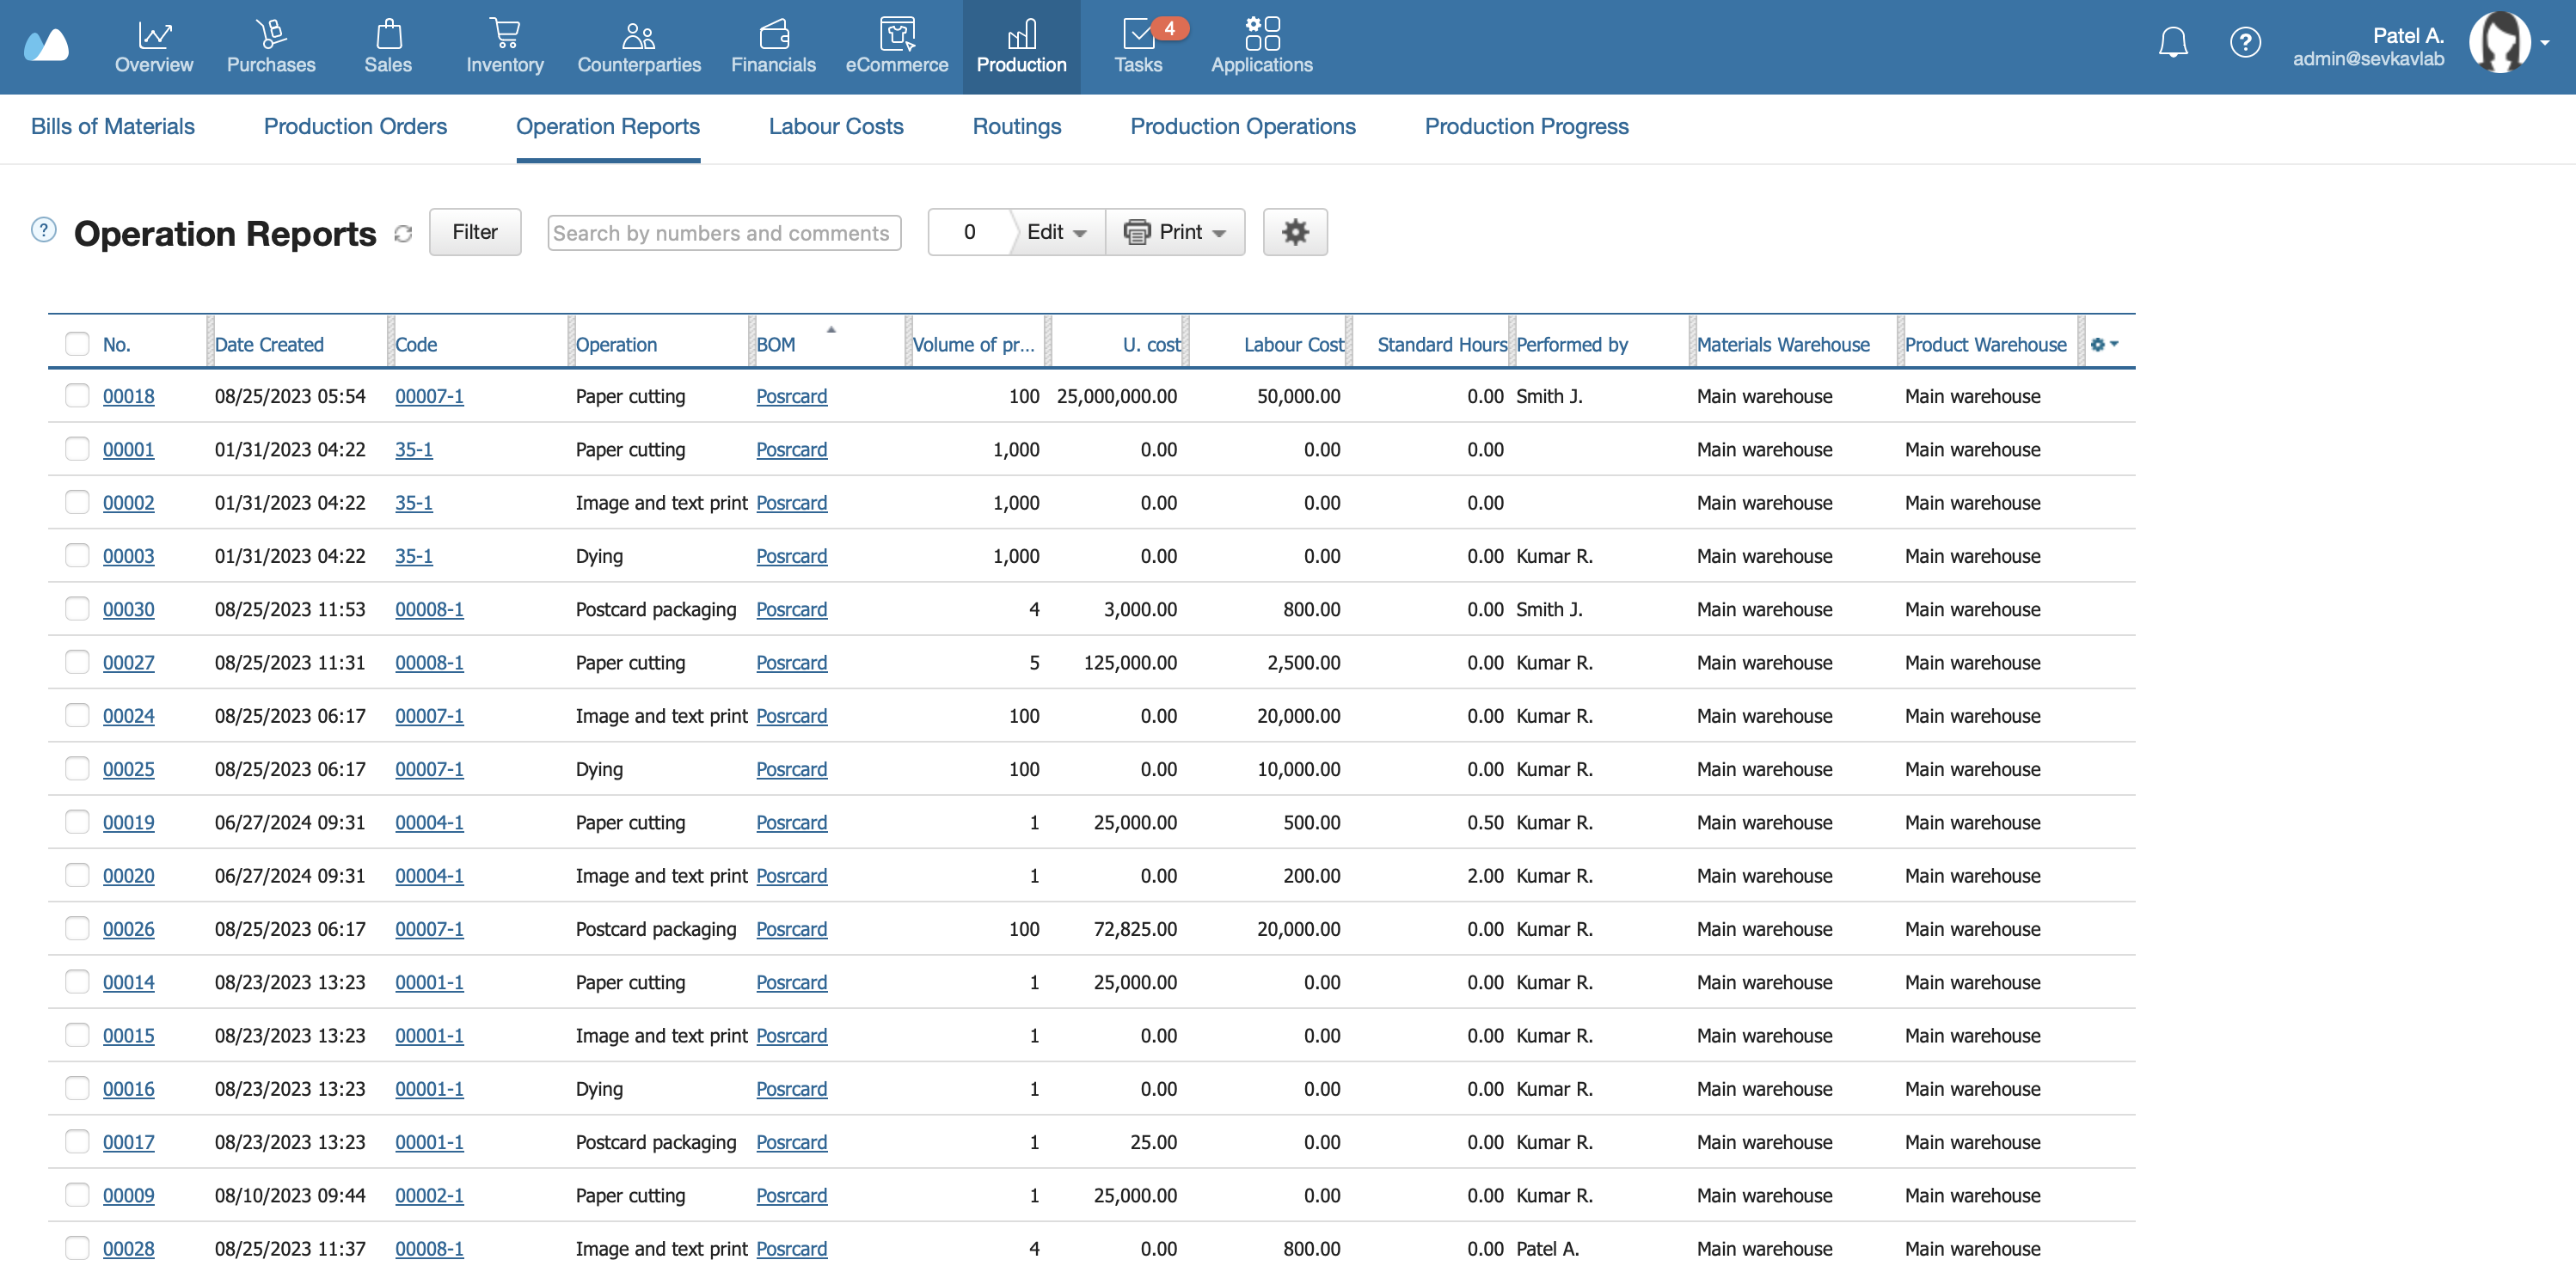Check the box for report 00019
The width and height of the screenshot is (2576, 1272).
(77, 822)
